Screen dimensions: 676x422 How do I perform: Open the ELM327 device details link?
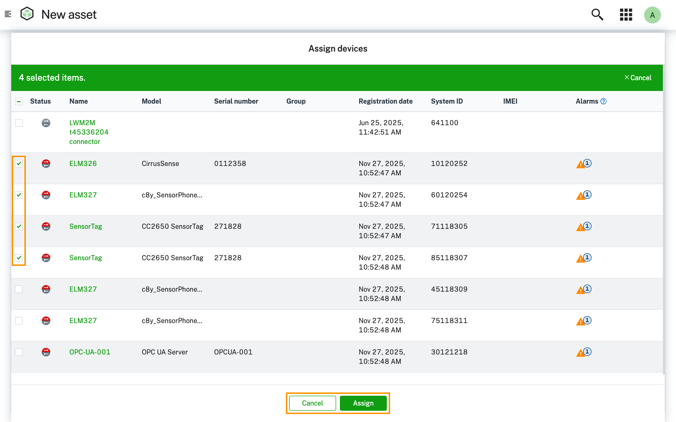pyautogui.click(x=83, y=195)
